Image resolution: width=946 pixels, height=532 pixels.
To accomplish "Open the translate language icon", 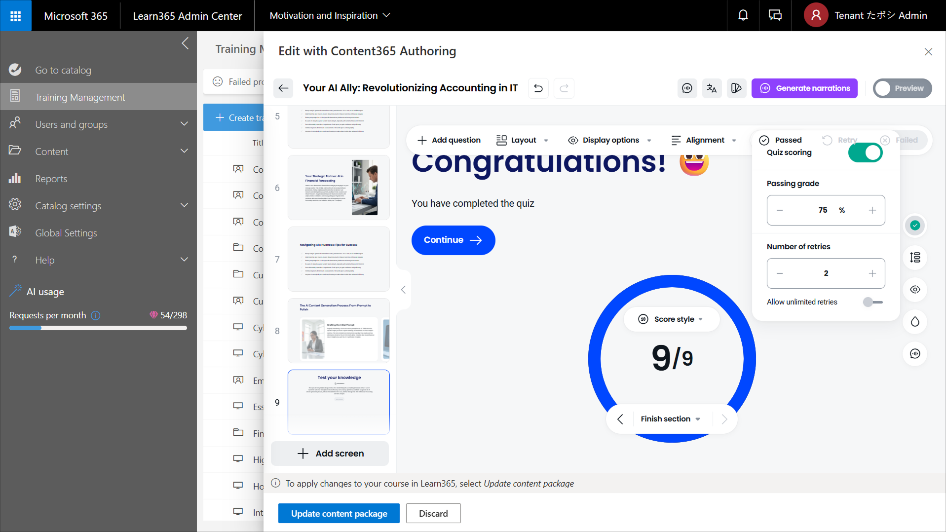I will (712, 88).
